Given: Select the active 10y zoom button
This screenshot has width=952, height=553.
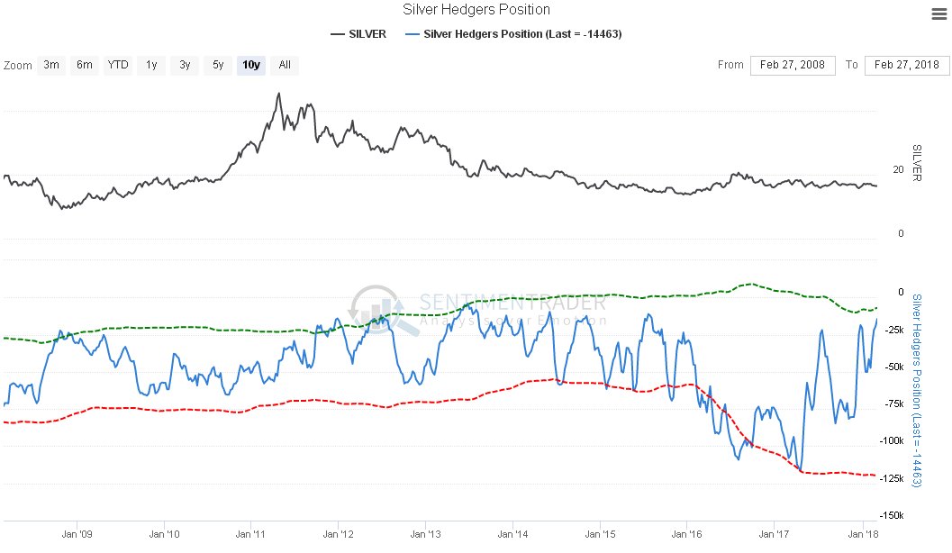Looking at the screenshot, I should (x=251, y=65).
